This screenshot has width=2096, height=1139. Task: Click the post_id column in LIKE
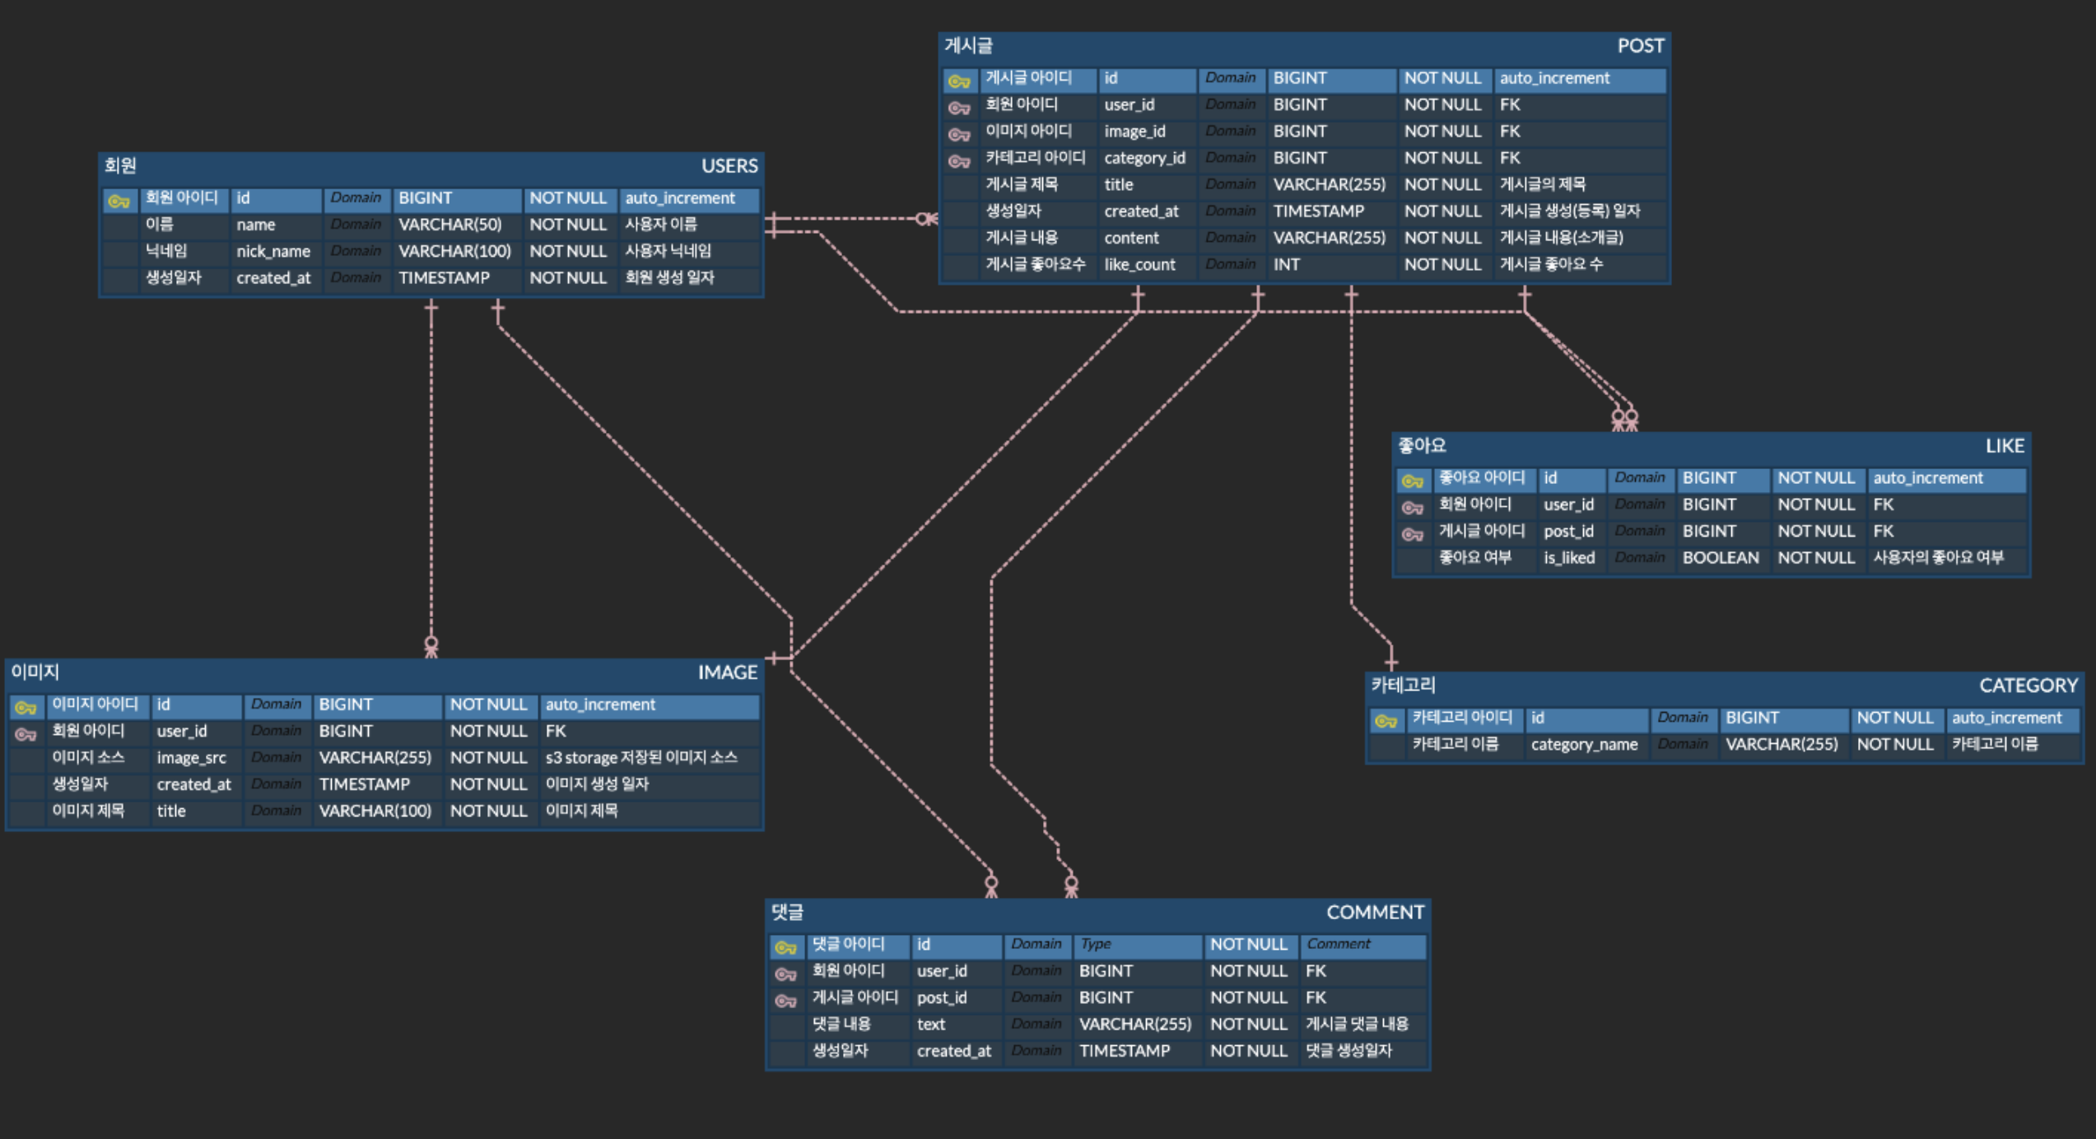point(1568,531)
